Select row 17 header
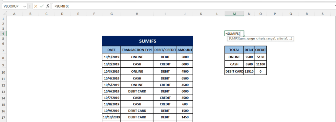336x122 pixels. (3, 117)
